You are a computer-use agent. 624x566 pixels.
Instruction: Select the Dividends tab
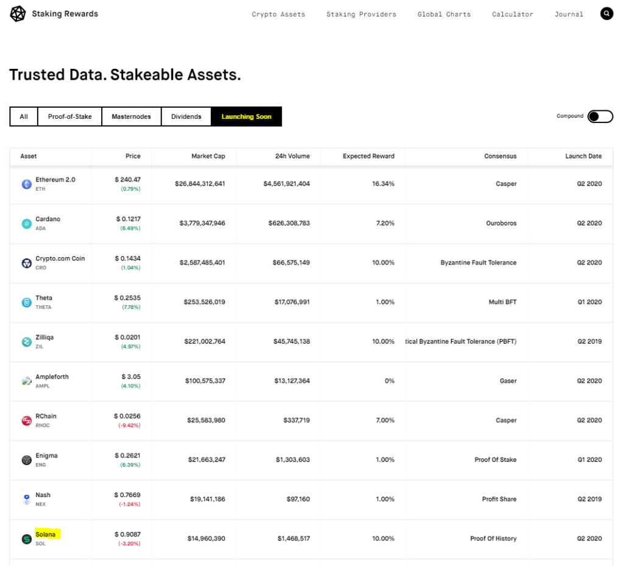click(x=186, y=116)
